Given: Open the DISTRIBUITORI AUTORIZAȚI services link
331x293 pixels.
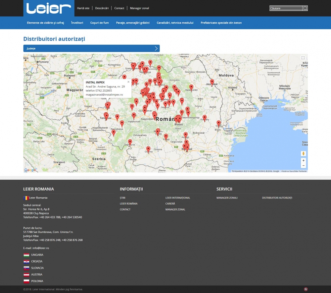Looking at the screenshot, I should (277, 198).
